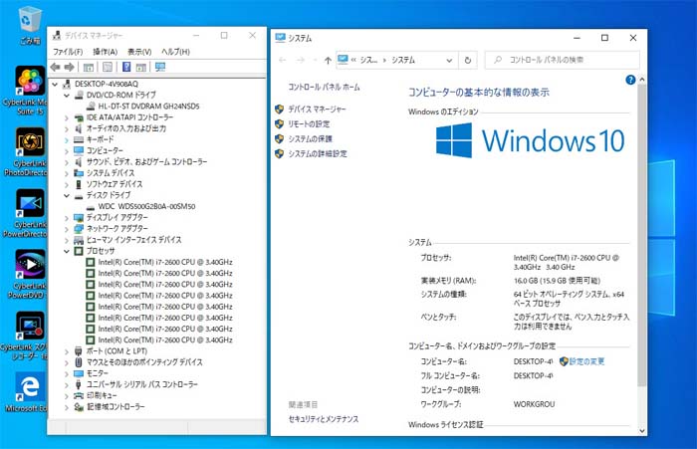
Task: Expand the ポート (COM と LPT) node
Action: pos(67,351)
